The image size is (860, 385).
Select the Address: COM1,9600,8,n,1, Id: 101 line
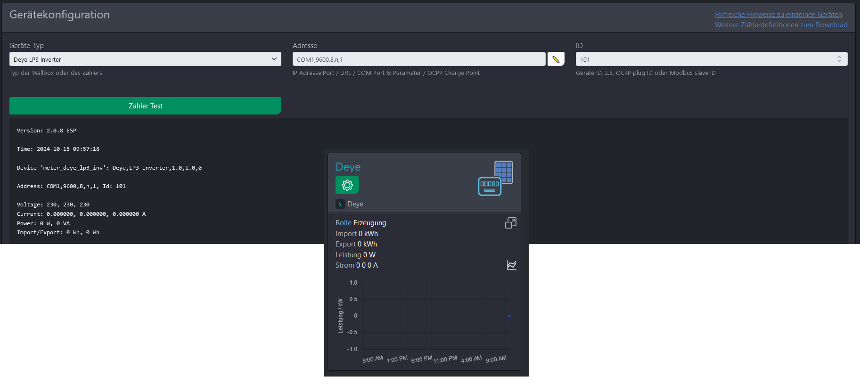tap(71, 186)
